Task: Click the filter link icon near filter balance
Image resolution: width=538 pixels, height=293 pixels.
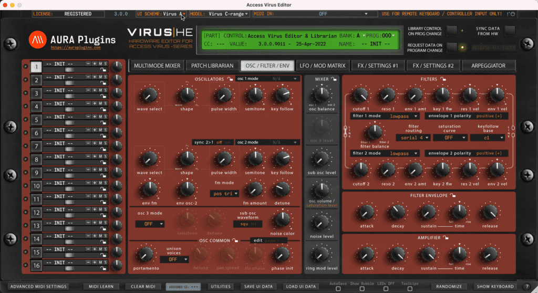Action: [x=346, y=132]
